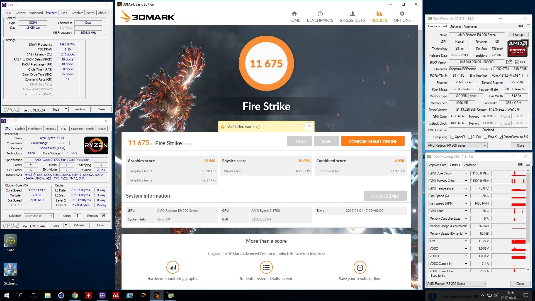Click the BIOS version share icon
Screen dimensions: 535x301
click(x=509, y=62)
